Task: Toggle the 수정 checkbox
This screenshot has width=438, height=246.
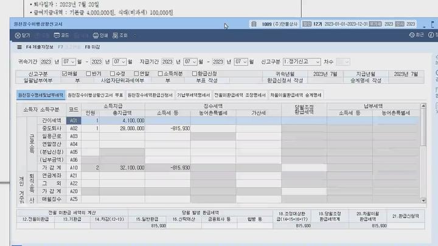Action: point(113,73)
